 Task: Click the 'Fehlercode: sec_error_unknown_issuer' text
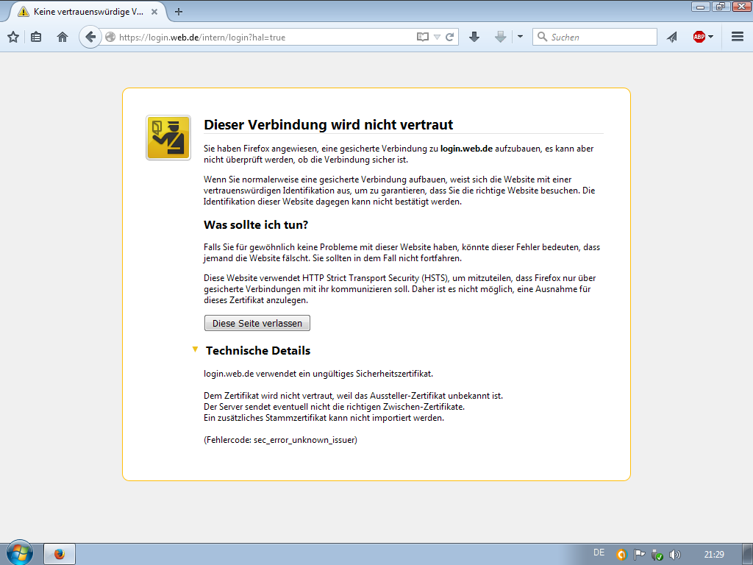tap(280, 440)
